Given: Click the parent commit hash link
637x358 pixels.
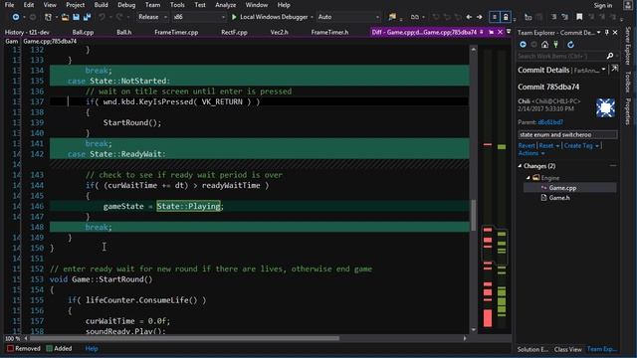Looking at the screenshot, I should click(x=550, y=122).
